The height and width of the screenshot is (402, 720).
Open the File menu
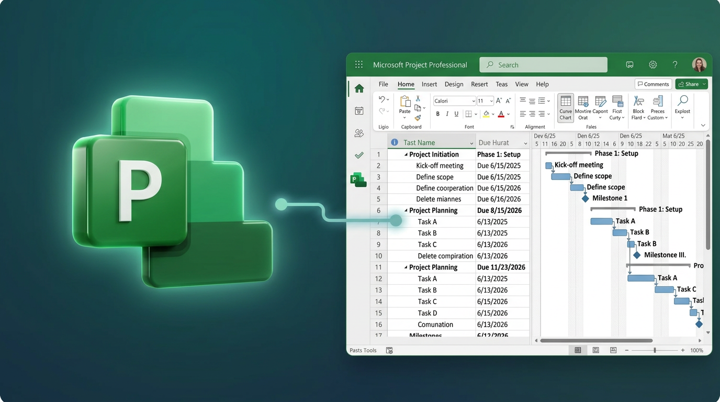(384, 84)
